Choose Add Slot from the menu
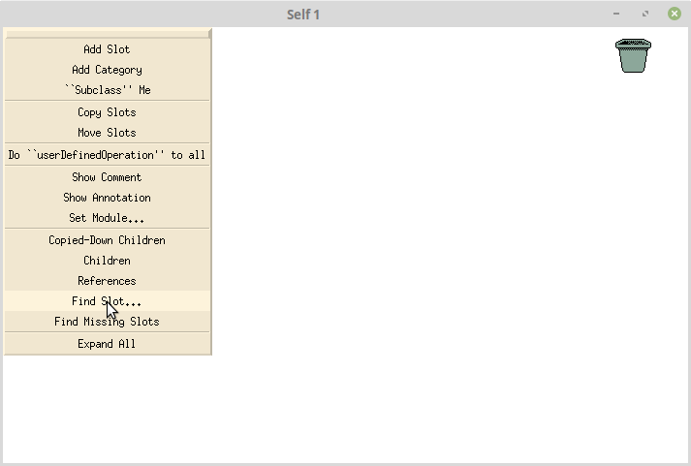The width and height of the screenshot is (691, 466). click(107, 49)
